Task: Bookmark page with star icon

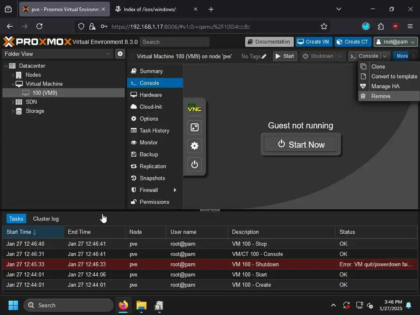Action: pyautogui.click(x=324, y=27)
